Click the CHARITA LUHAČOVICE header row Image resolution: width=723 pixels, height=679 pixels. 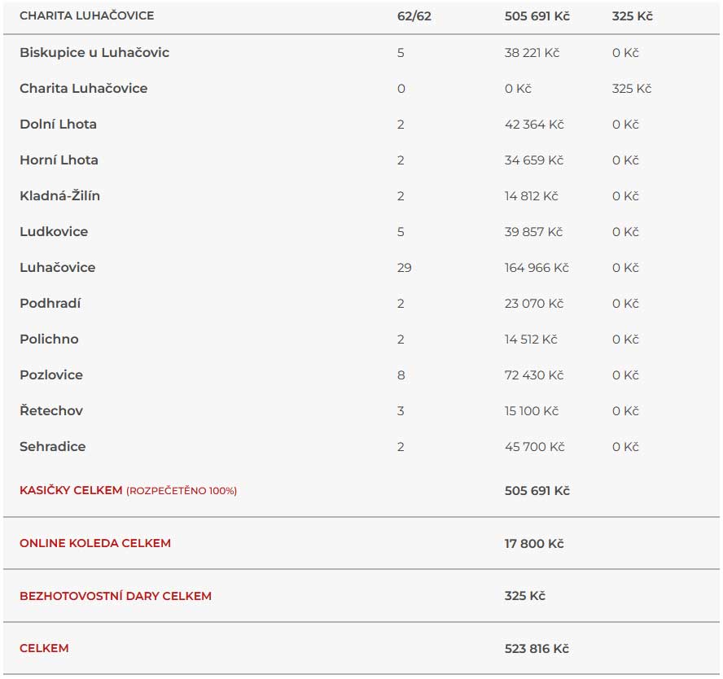pyautogui.click(x=361, y=16)
